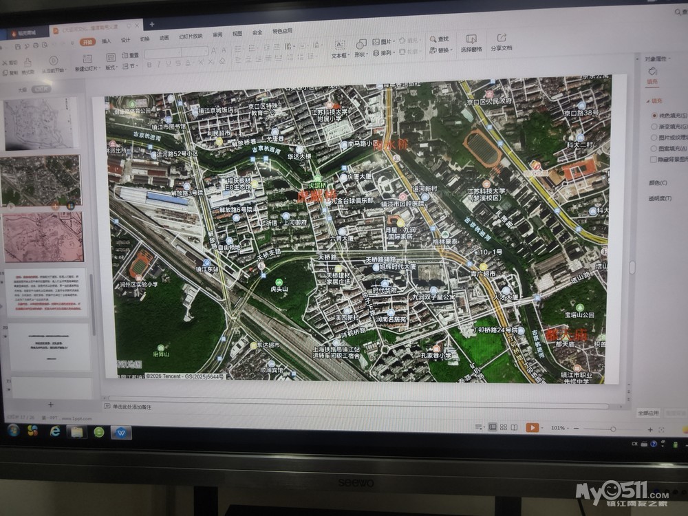Start the slideshow from the status bar play icon
Viewport: 688px width, 516px height.
click(x=532, y=428)
